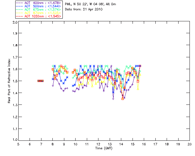Click the 11 x-axis tick label
195x156 pixels.
click(x=87, y=144)
